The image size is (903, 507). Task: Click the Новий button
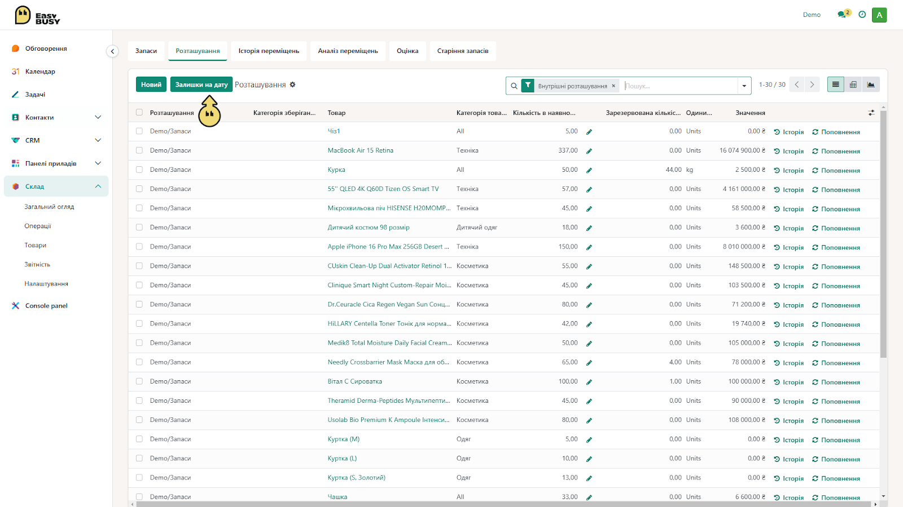tap(151, 84)
